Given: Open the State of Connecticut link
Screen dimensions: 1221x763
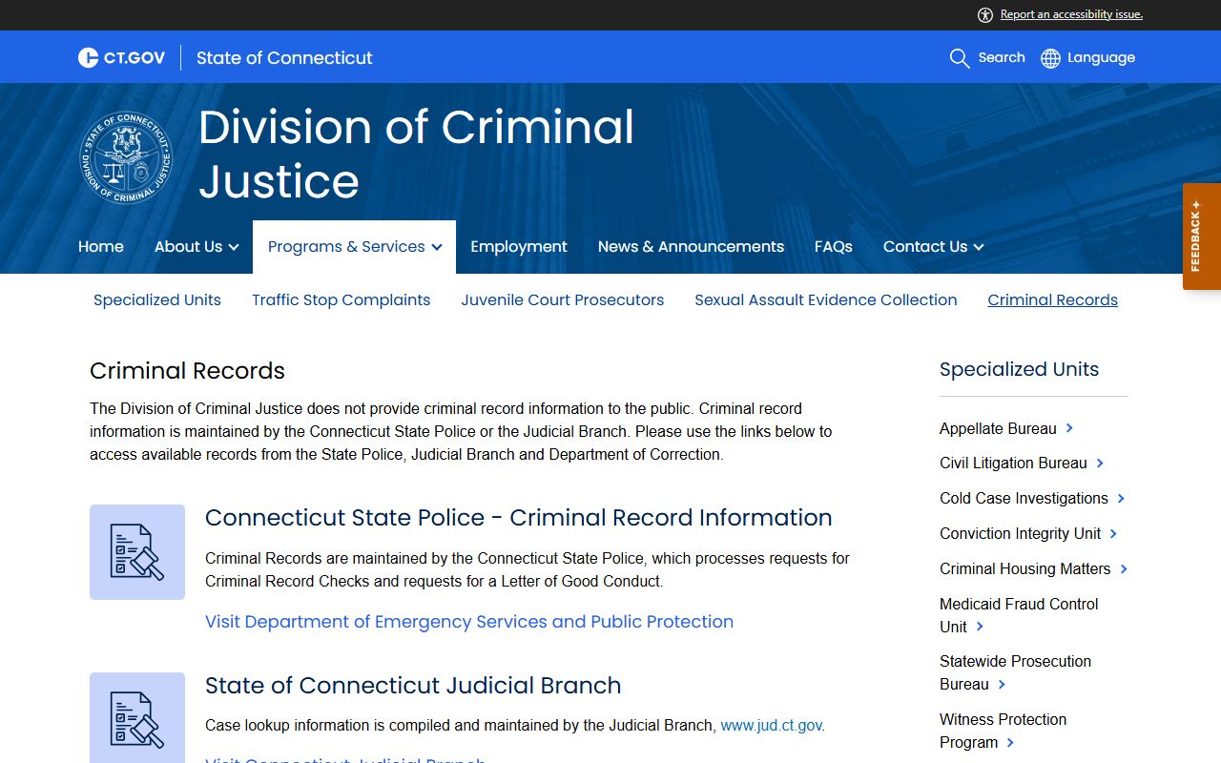Looking at the screenshot, I should tap(284, 58).
